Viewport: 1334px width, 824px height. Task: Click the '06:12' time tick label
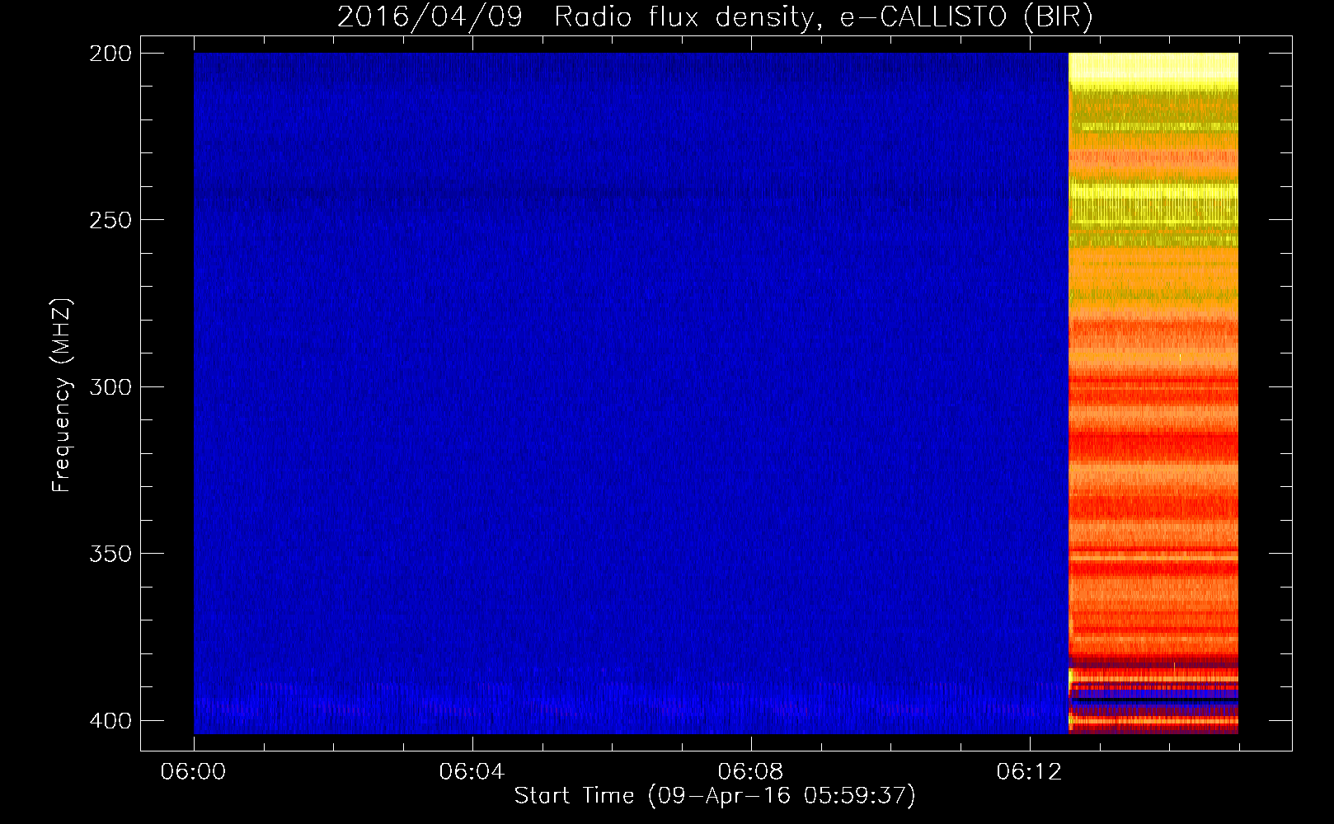(x=1029, y=772)
